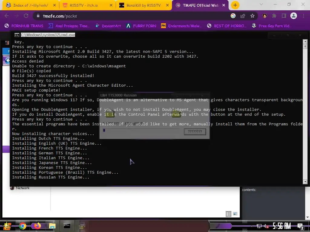
Task: Click the page scrollbar down arrow near "contents:"
Action: coord(308,217)
